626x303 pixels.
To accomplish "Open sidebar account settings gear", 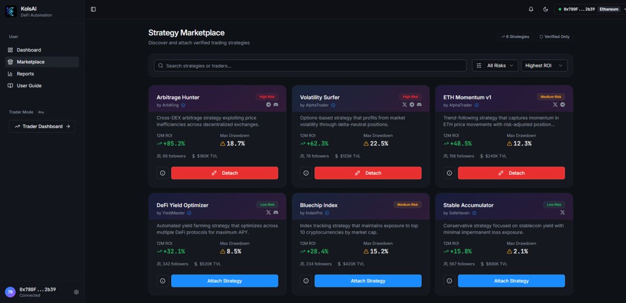I will [76, 292].
